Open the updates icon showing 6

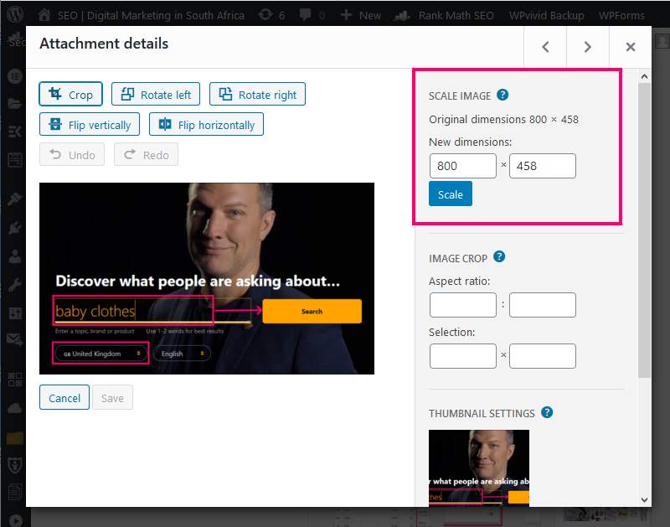click(271, 15)
